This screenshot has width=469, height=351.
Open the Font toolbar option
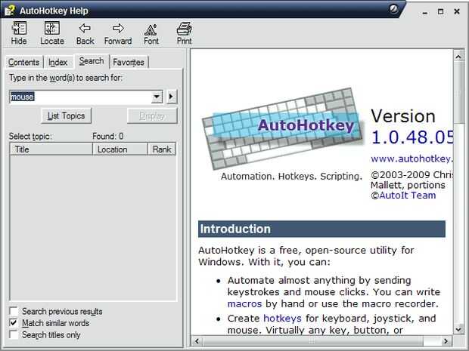pyautogui.click(x=151, y=32)
